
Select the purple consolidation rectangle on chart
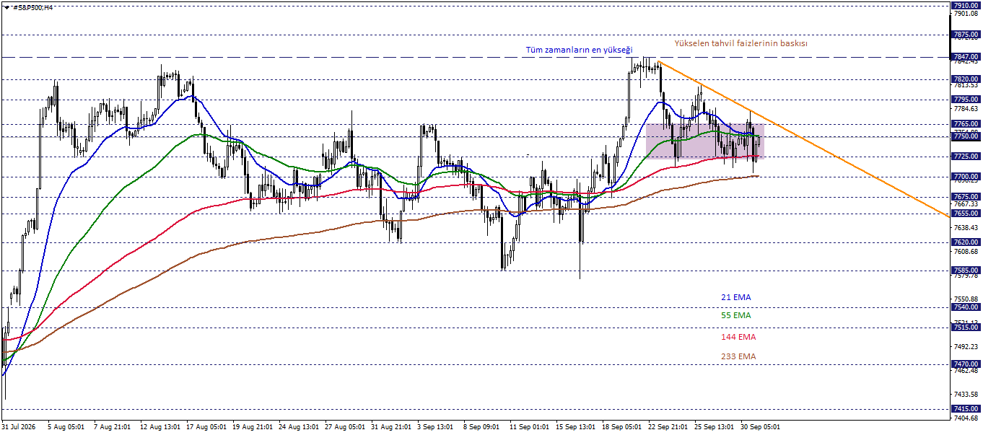coord(705,141)
